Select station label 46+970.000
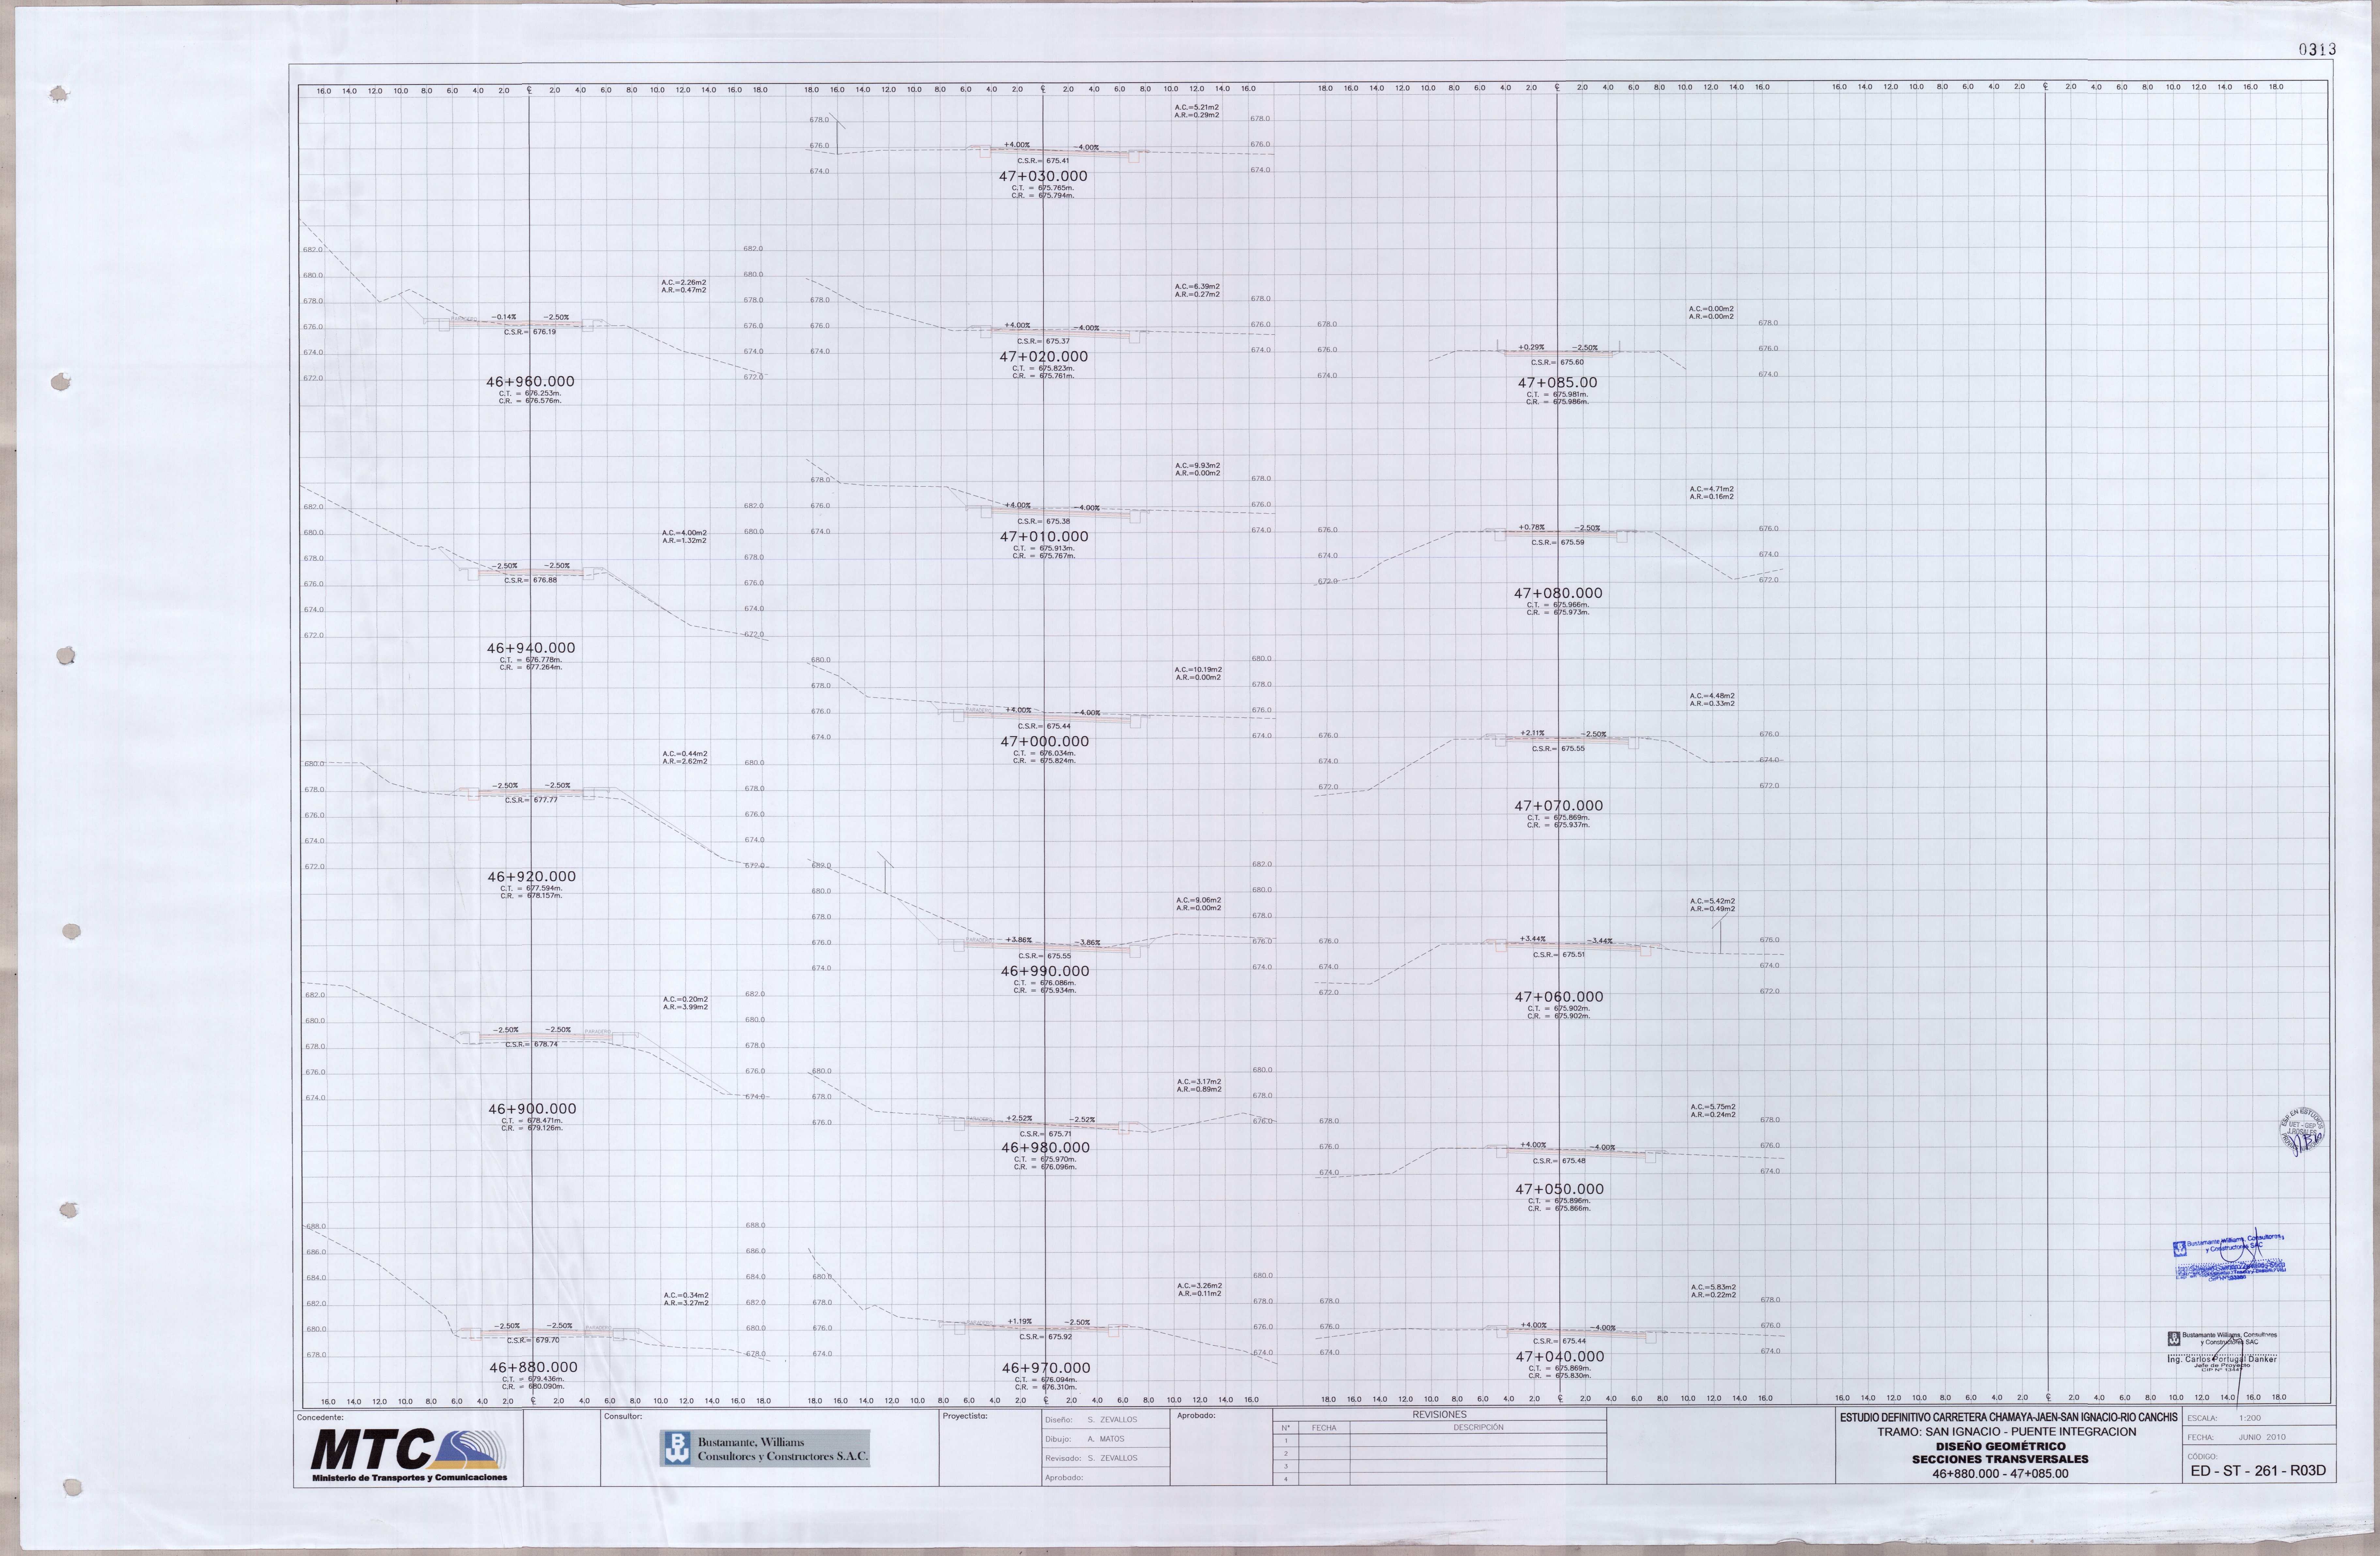 click(x=1046, y=1368)
